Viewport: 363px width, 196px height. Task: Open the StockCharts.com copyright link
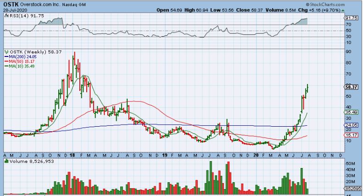coord(325,5)
